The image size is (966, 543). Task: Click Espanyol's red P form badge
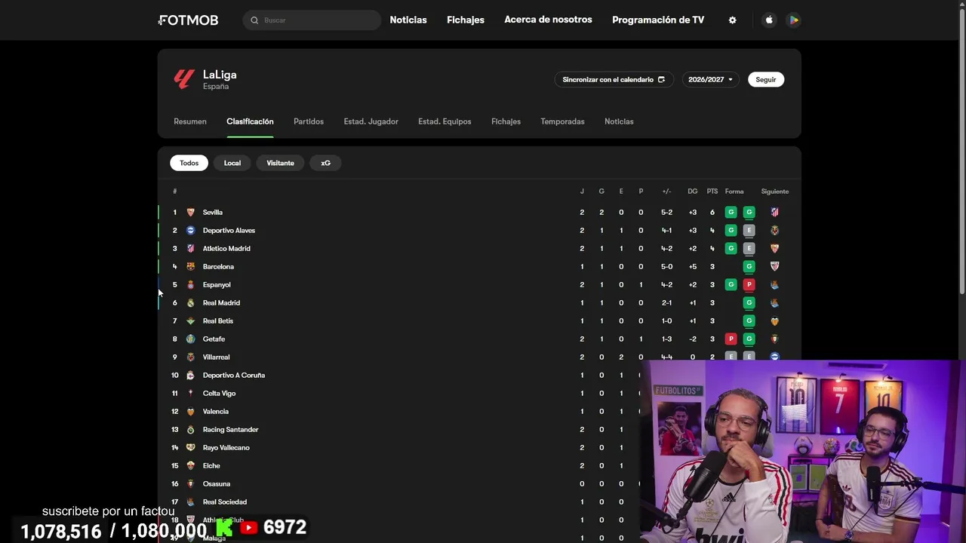[x=749, y=284]
